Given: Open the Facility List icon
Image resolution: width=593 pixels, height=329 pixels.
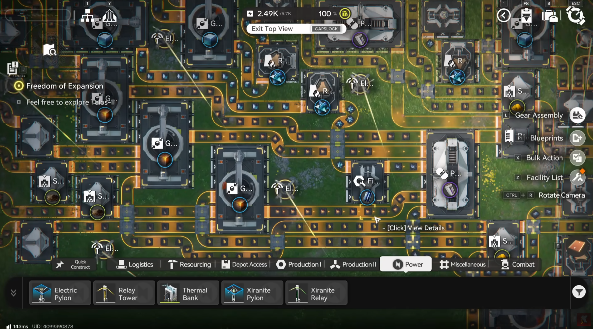Looking at the screenshot, I should point(577,178).
